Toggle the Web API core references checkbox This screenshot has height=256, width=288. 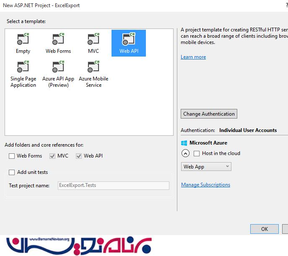point(79,156)
